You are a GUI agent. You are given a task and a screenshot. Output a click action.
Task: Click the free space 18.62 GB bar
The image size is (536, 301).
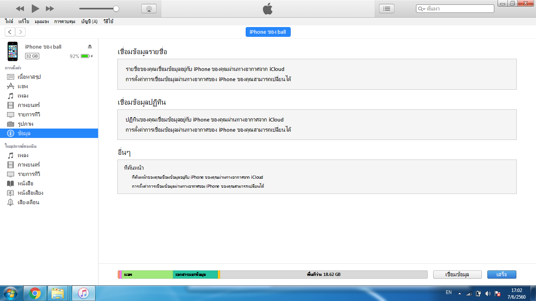tap(324, 274)
